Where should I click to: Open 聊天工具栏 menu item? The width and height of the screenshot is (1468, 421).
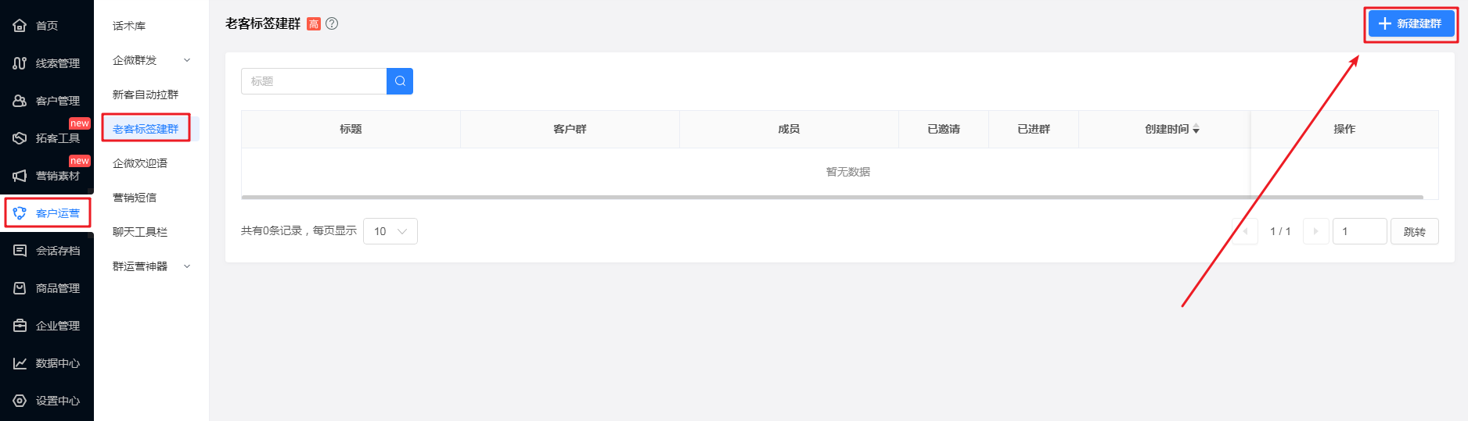[x=140, y=232]
